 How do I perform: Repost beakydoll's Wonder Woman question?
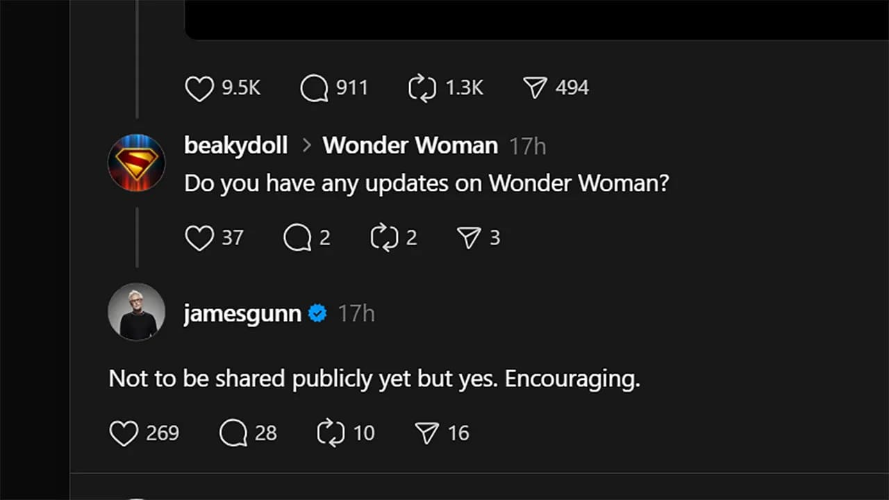[384, 238]
